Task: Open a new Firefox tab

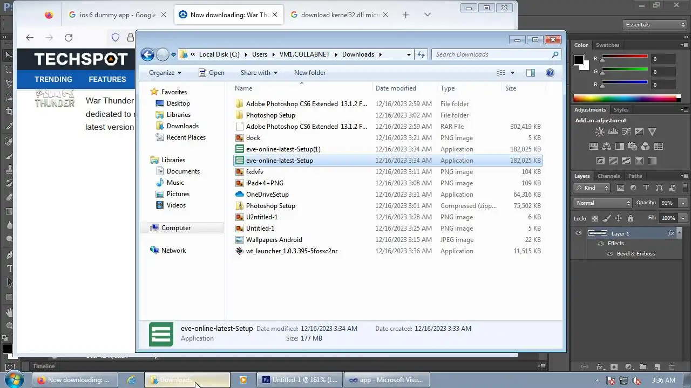Action: point(405,15)
